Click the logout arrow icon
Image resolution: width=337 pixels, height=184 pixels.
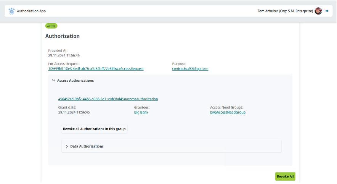(327, 11)
